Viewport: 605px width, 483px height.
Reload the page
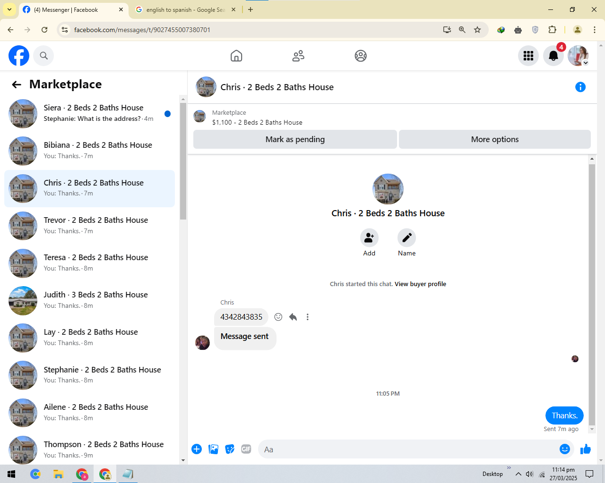coord(44,30)
